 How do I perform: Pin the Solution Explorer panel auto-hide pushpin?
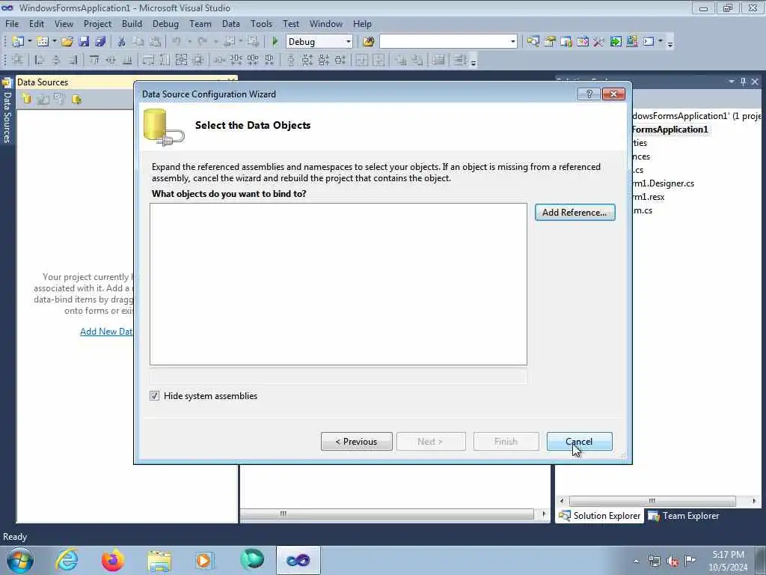pos(743,82)
